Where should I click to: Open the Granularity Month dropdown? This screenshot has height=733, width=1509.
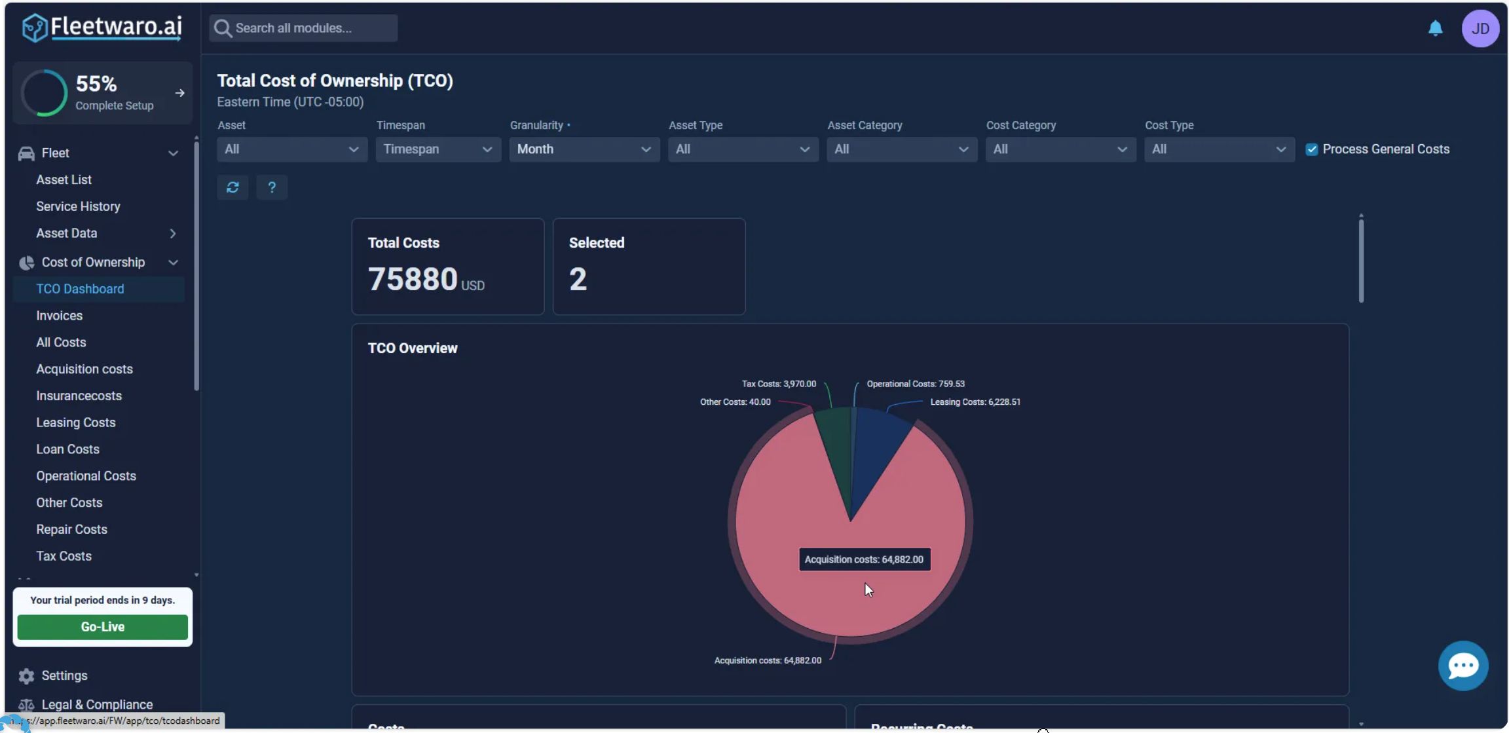(584, 149)
